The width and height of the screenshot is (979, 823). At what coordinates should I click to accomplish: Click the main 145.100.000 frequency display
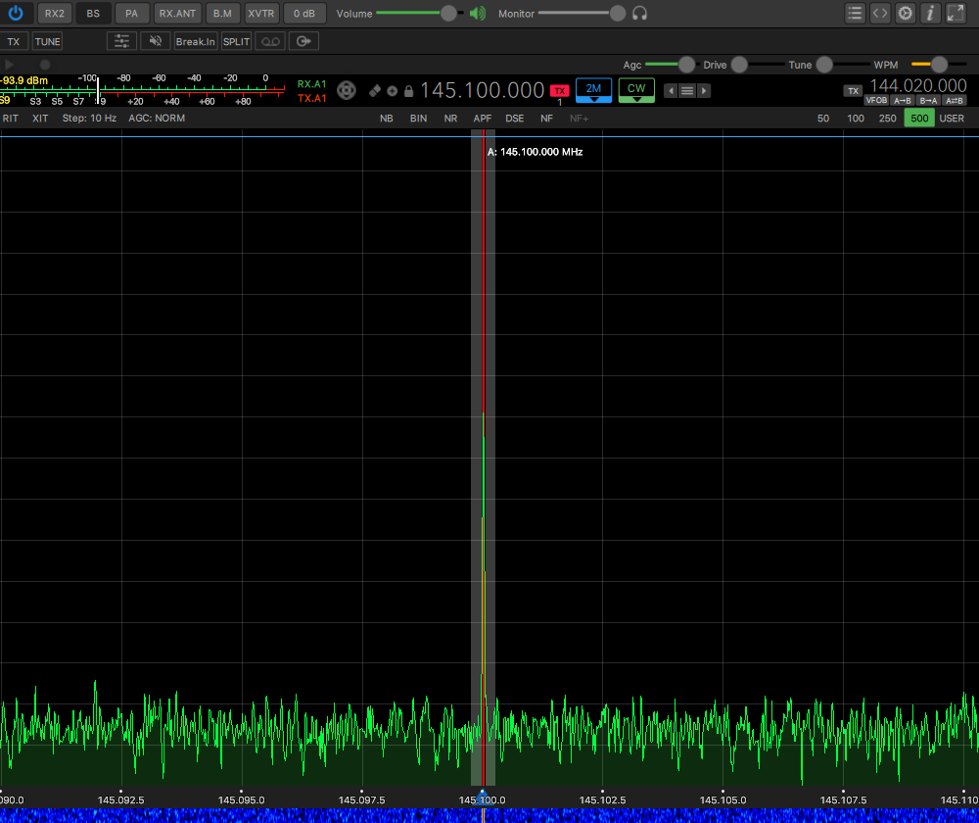pos(482,90)
